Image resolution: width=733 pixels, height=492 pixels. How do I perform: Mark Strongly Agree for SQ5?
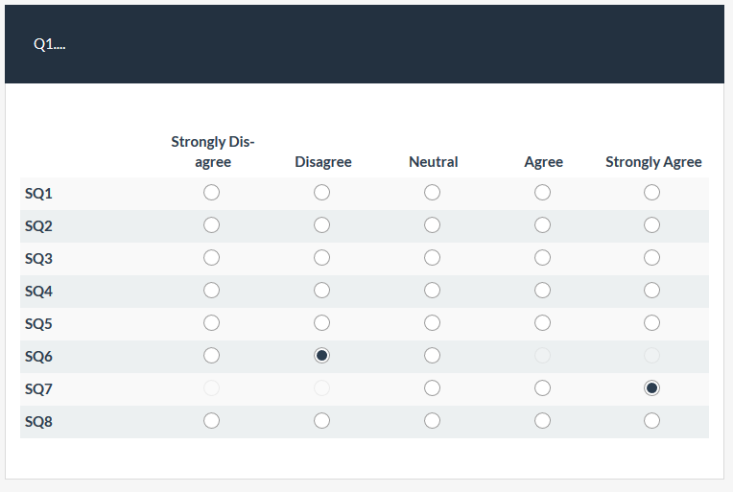pyautogui.click(x=652, y=322)
